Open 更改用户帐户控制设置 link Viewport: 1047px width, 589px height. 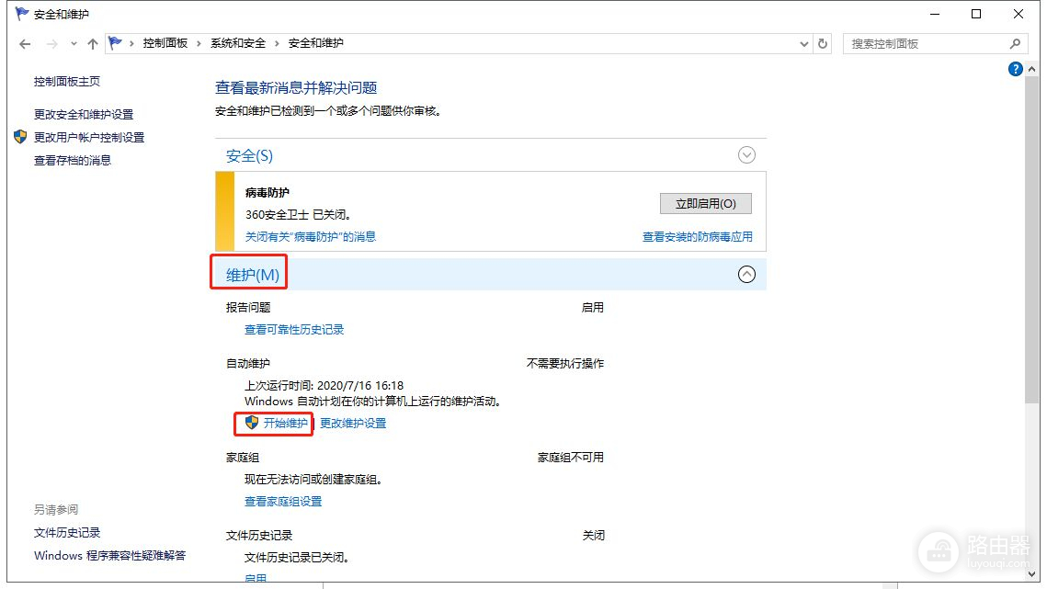point(89,137)
